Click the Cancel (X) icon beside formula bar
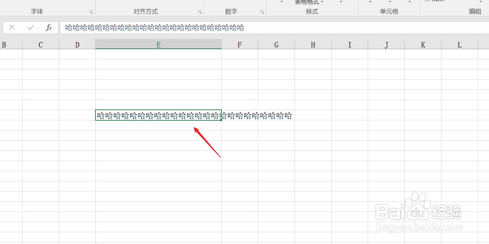Screen dimensions: 489x244 point(12,27)
